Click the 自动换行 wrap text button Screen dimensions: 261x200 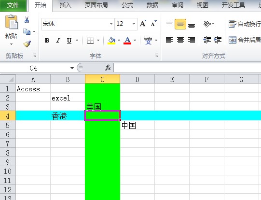coord(244,24)
